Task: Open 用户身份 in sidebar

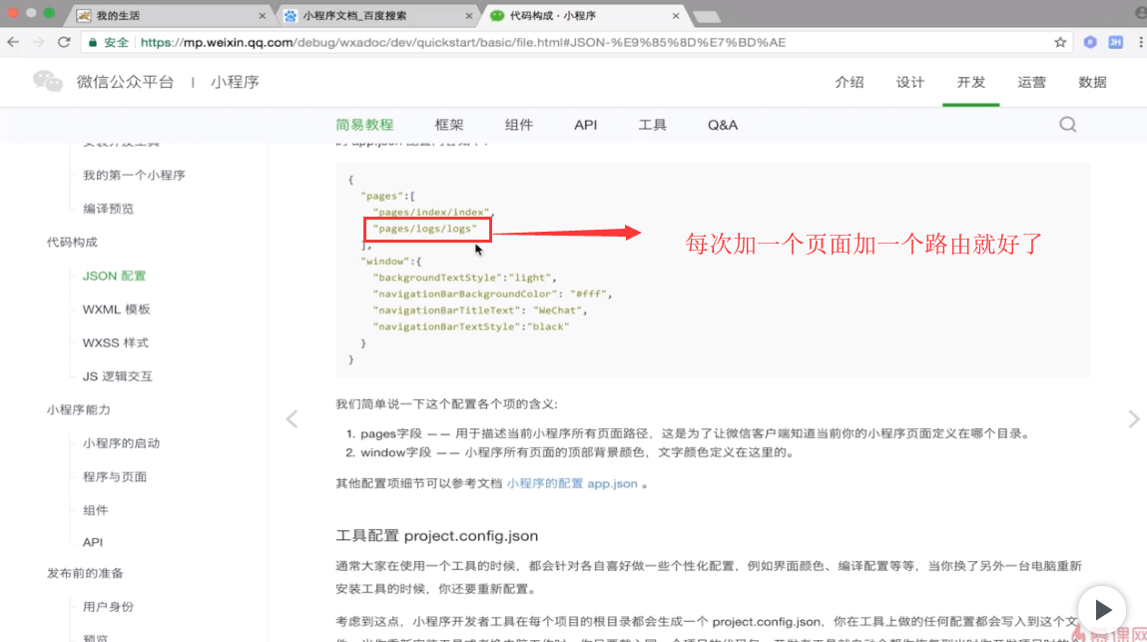Action: (108, 607)
